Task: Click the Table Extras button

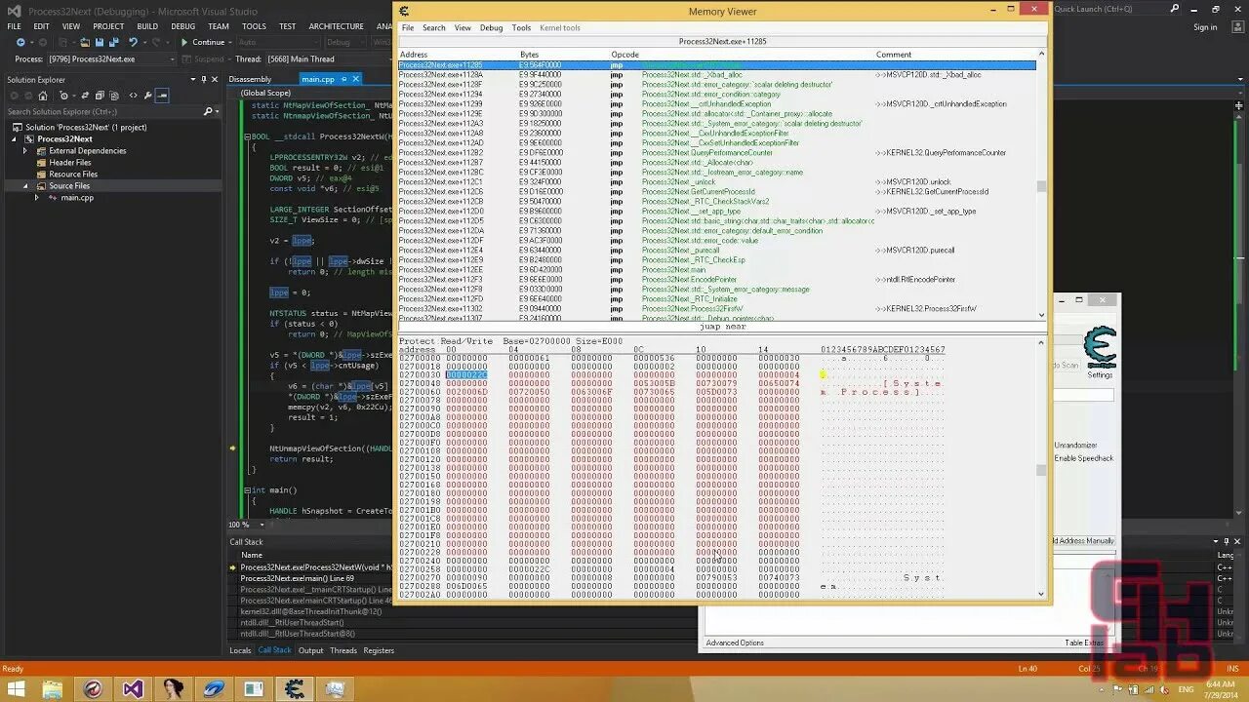Action: 1085,643
